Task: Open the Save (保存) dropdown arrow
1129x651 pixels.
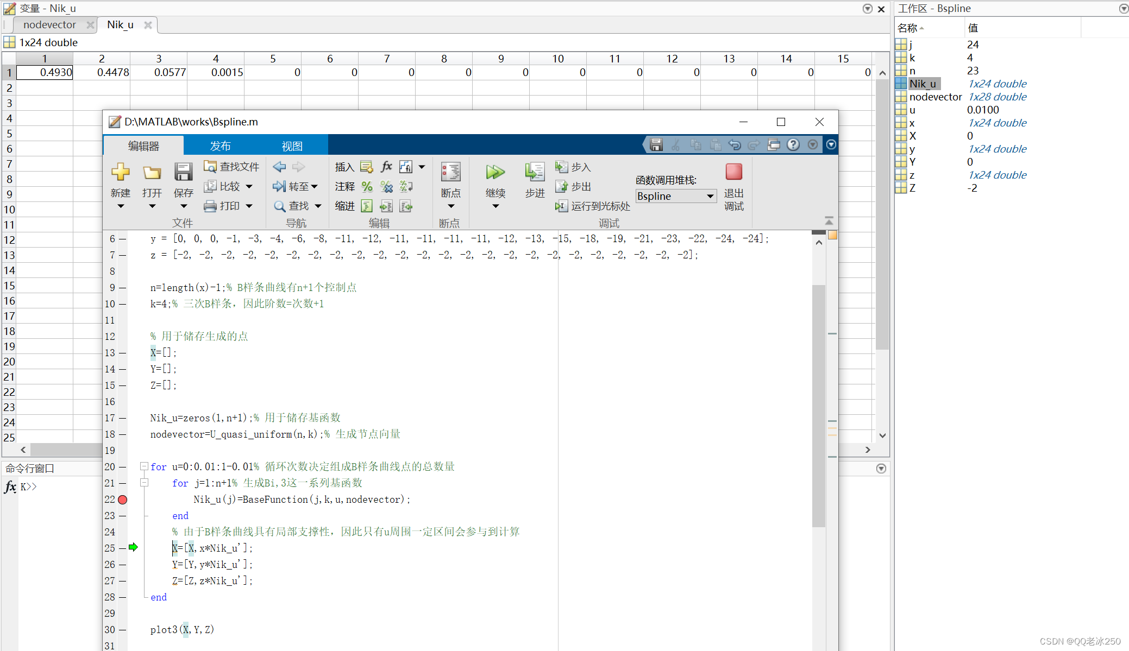Action: pos(184,206)
